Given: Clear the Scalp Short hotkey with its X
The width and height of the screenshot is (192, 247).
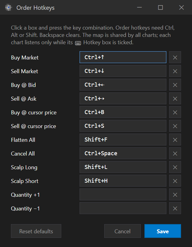Looking at the screenshot, I should 175,181.
